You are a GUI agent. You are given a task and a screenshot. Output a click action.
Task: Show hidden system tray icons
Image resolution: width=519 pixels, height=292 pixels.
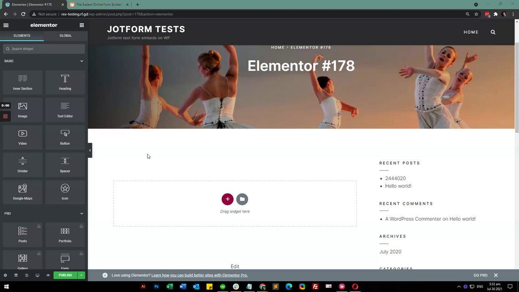tap(459, 287)
